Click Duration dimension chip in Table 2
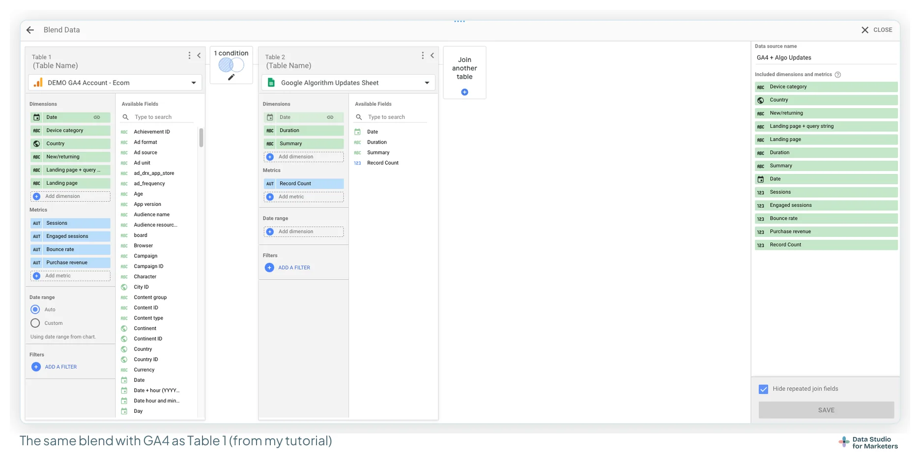 tap(304, 131)
